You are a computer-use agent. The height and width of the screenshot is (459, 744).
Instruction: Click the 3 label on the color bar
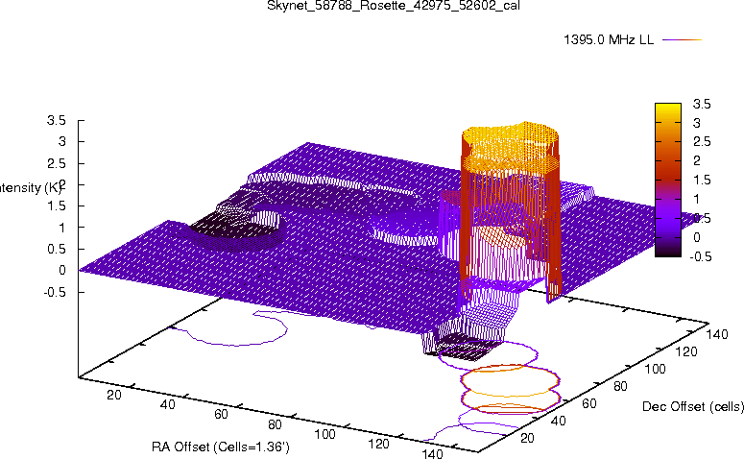697,123
